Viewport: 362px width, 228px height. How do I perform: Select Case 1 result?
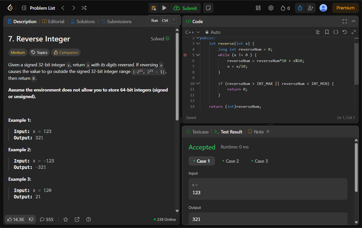[202, 161]
